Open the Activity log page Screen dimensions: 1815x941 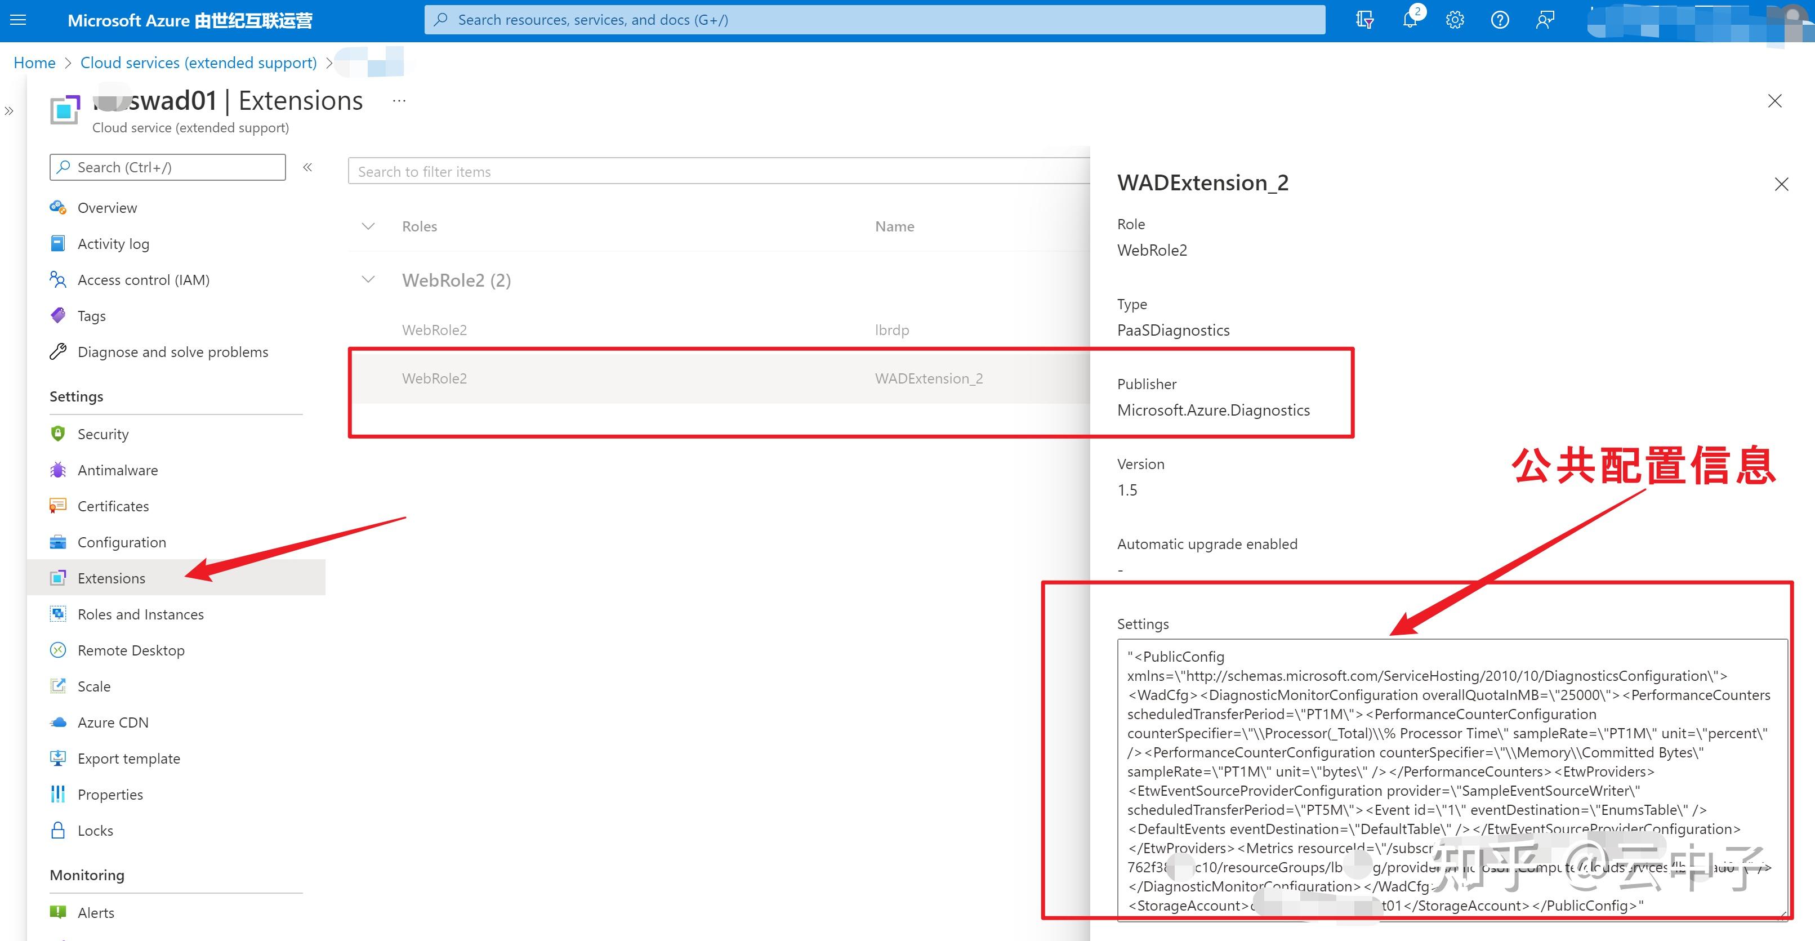tap(113, 243)
